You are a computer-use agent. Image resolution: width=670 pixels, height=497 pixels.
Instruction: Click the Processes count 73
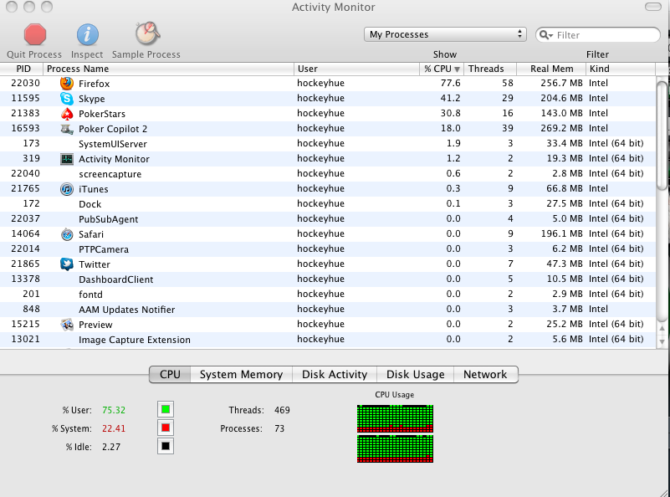point(279,428)
